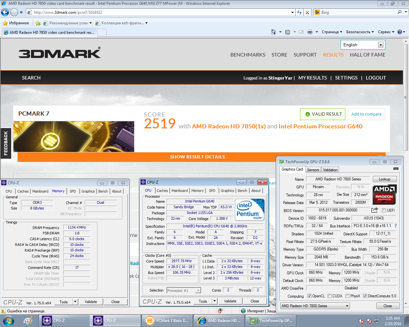This screenshot has height=327, width=409.
Task: Open the Страница page menu dropdown
Action: (x=332, y=32)
